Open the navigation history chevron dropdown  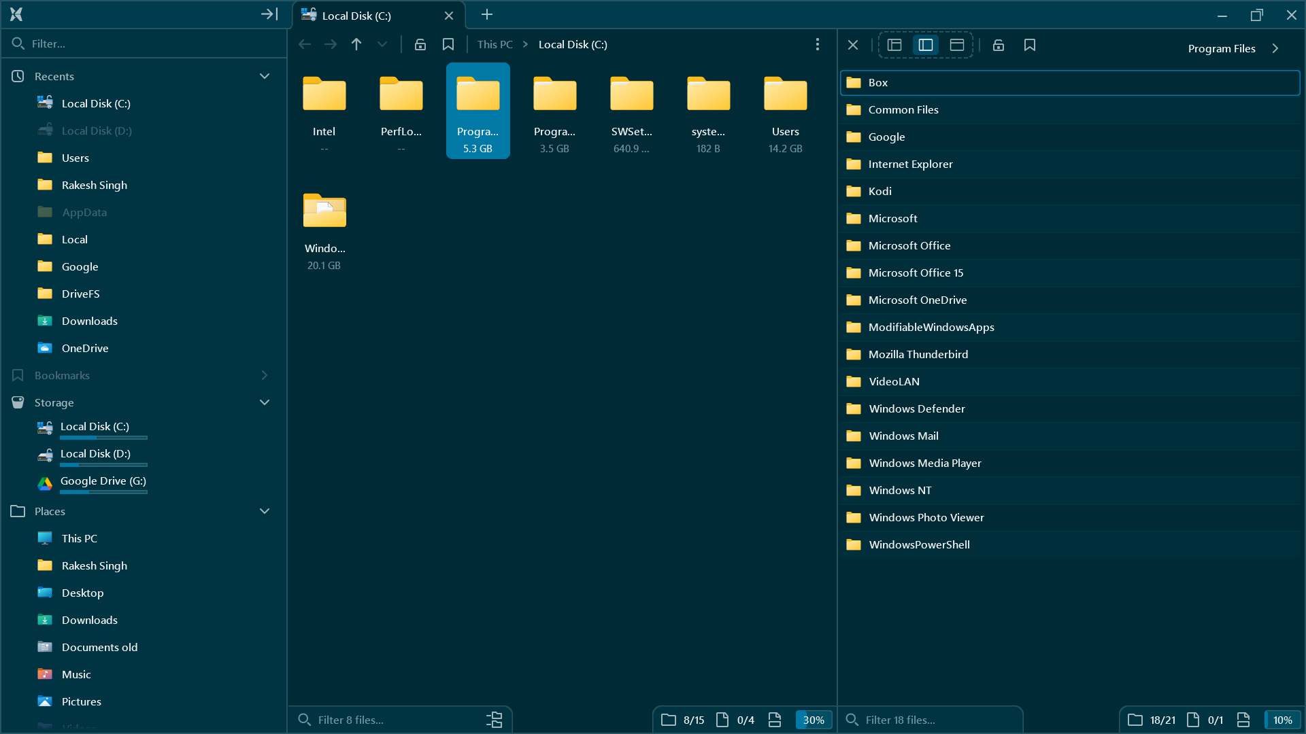382,44
